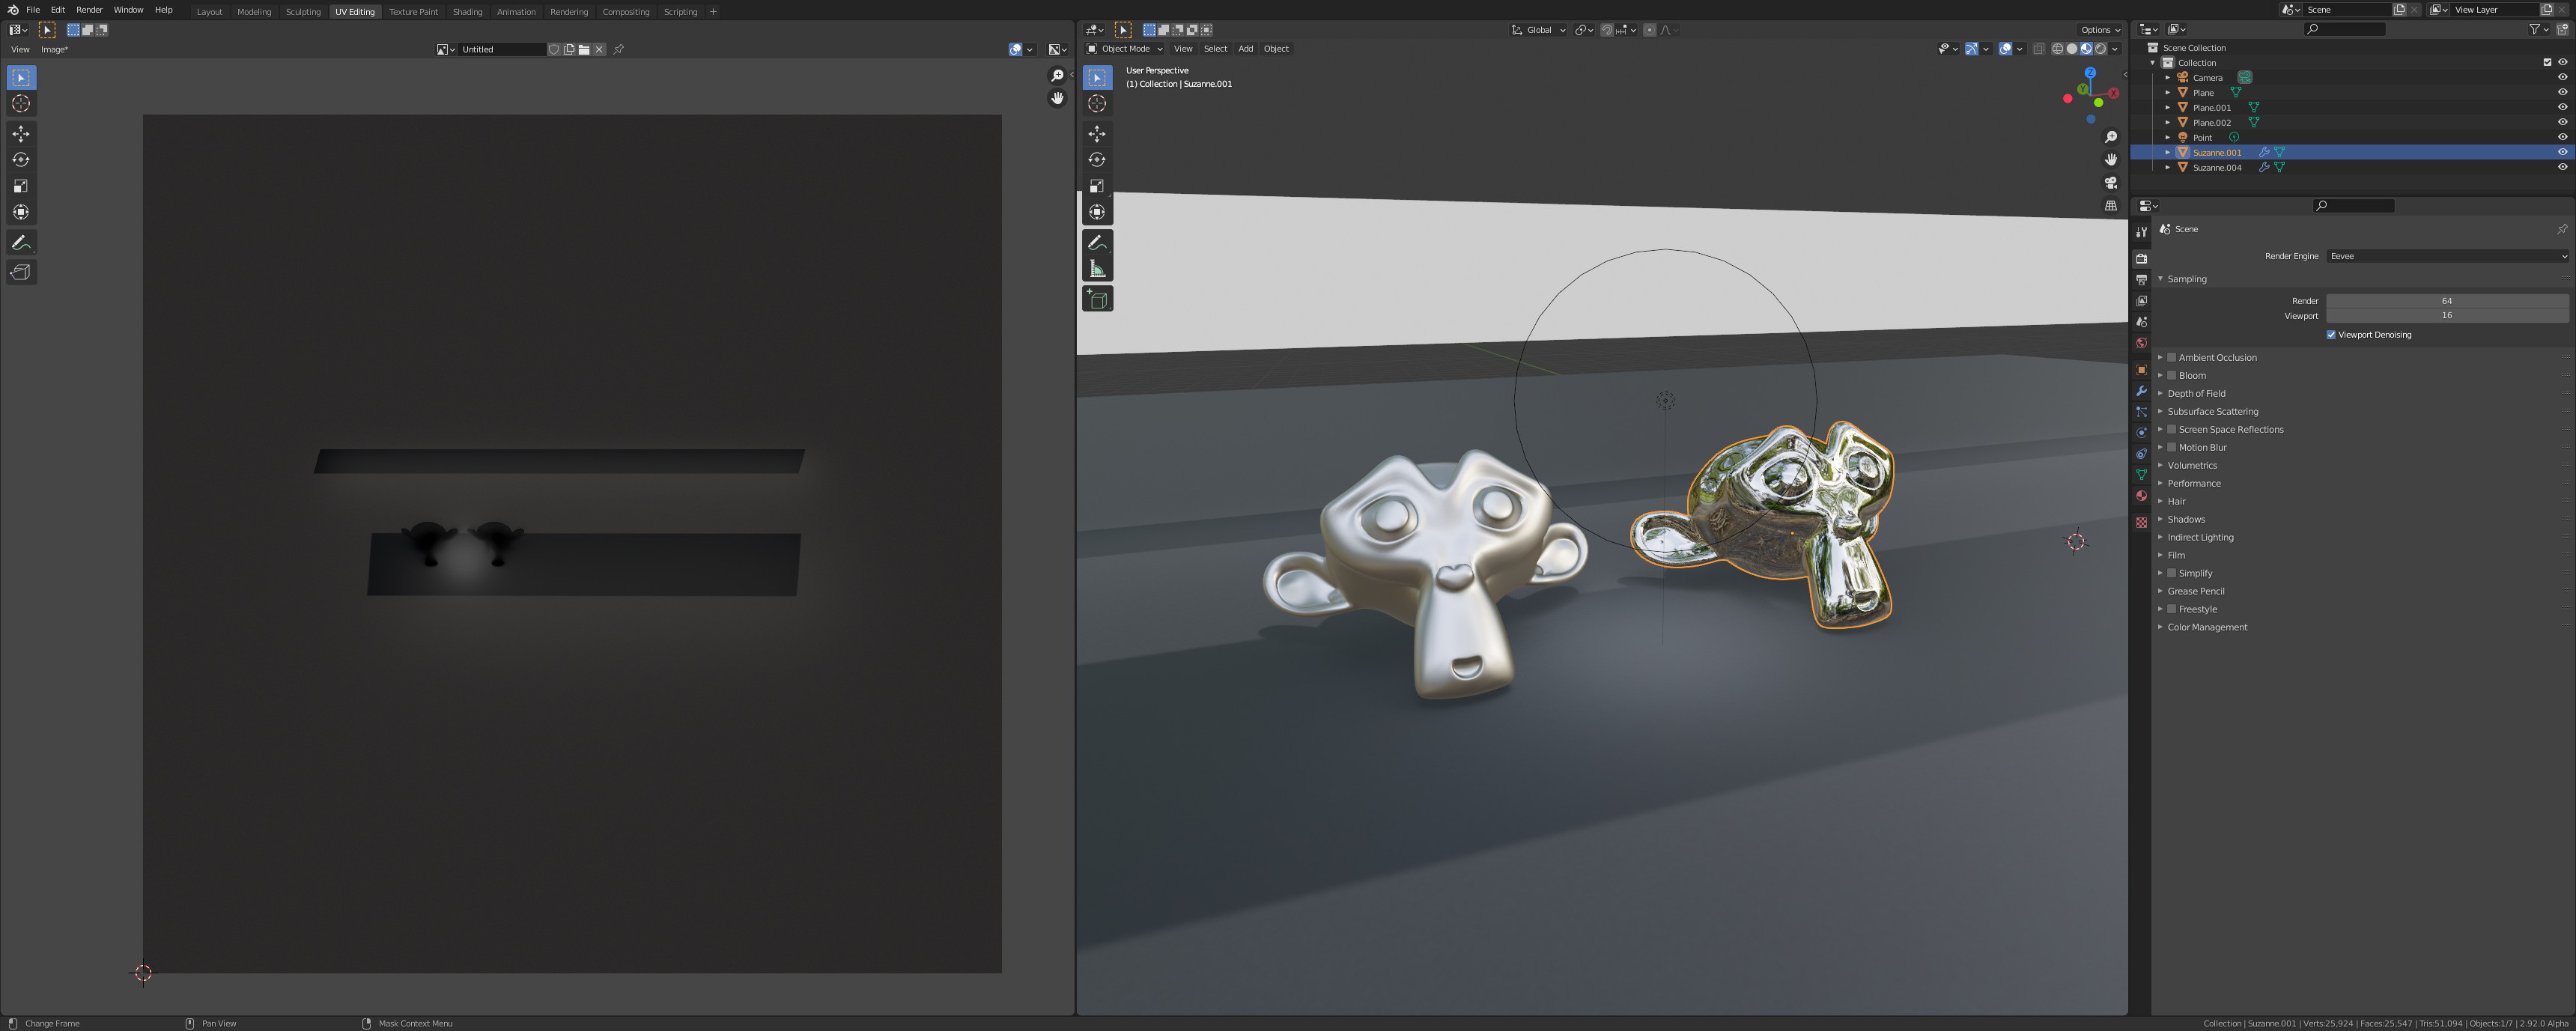Open the View Layer properties tab
The height and width of the screenshot is (1031, 2576).
(2141, 301)
